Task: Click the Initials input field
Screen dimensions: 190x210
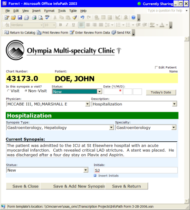Action: tap(136, 170)
